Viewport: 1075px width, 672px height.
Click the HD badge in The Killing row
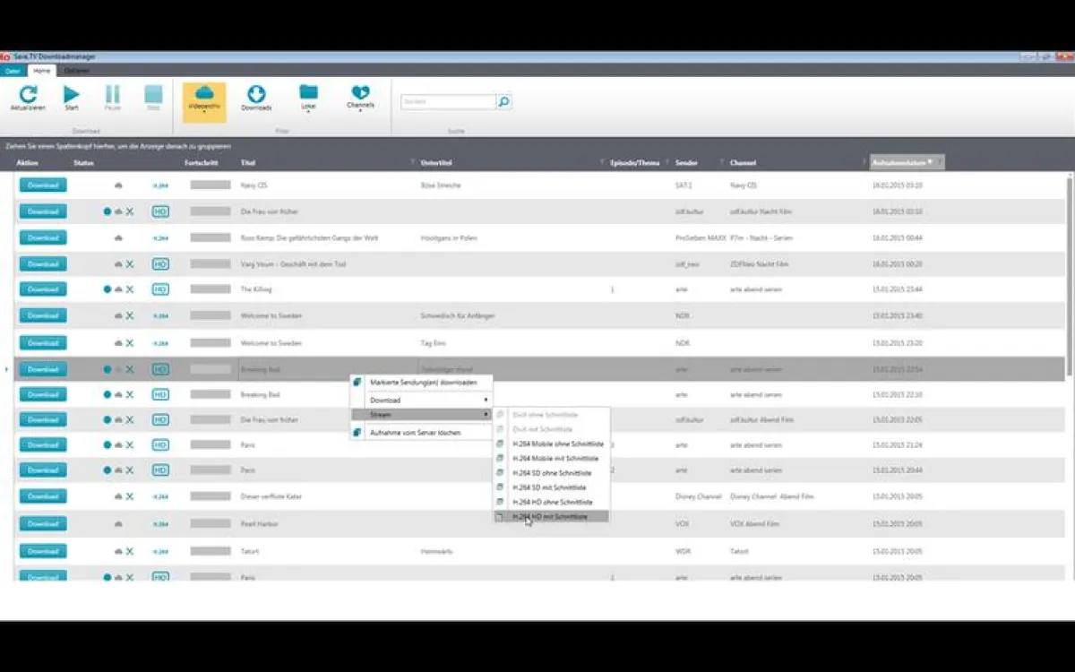coord(160,289)
